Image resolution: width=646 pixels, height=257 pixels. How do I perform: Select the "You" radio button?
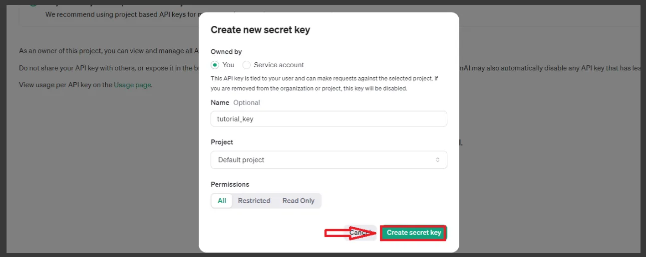coord(215,65)
